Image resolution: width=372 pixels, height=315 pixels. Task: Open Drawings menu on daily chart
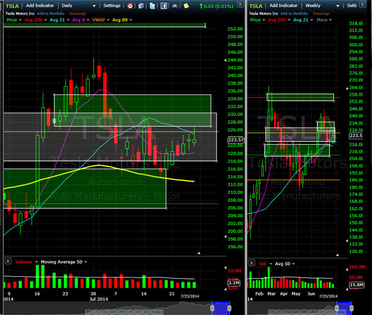pos(77,14)
